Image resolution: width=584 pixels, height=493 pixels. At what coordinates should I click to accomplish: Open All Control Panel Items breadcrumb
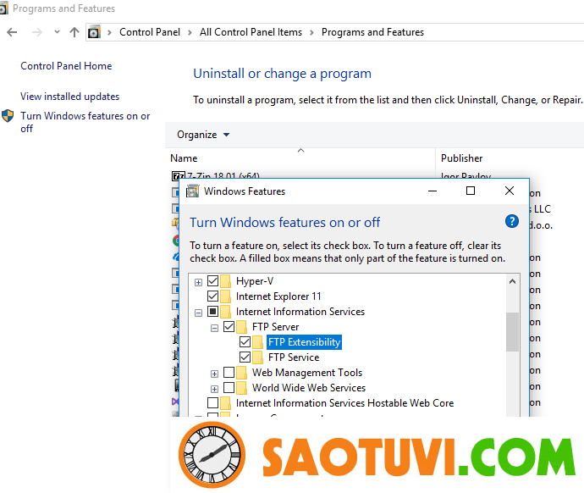251,32
